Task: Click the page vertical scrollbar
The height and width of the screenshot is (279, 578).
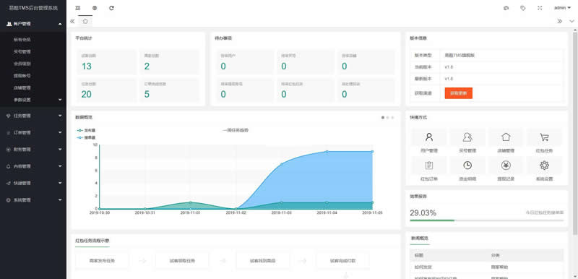Action: click(x=574, y=134)
